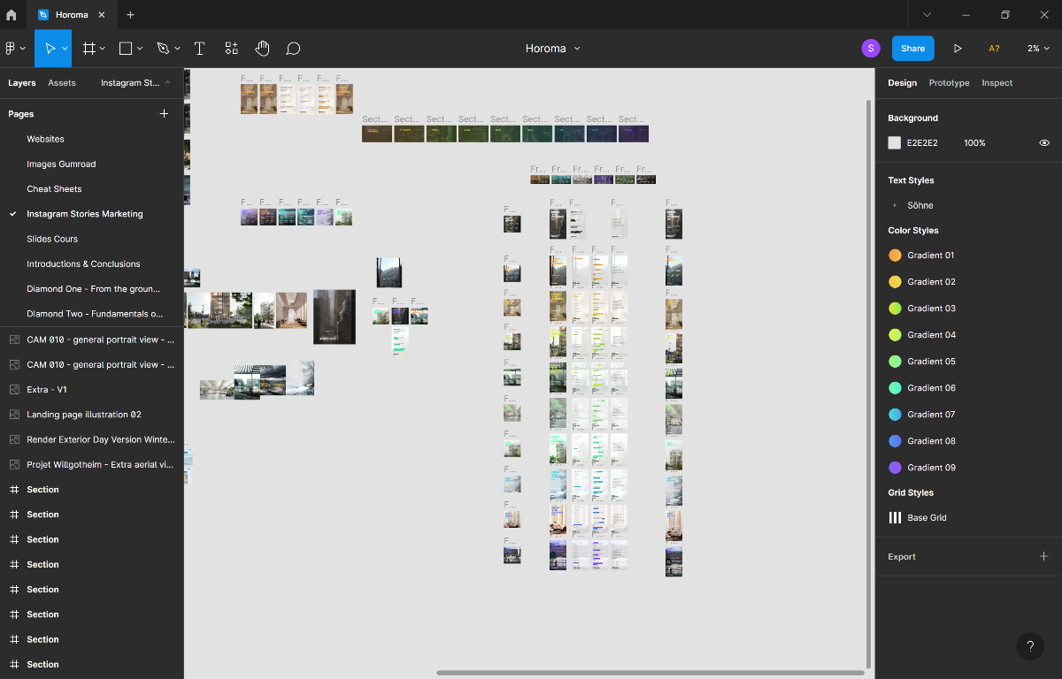Click the Render Exterior Day Version layer icon
The height and width of the screenshot is (679, 1062).
click(14, 439)
